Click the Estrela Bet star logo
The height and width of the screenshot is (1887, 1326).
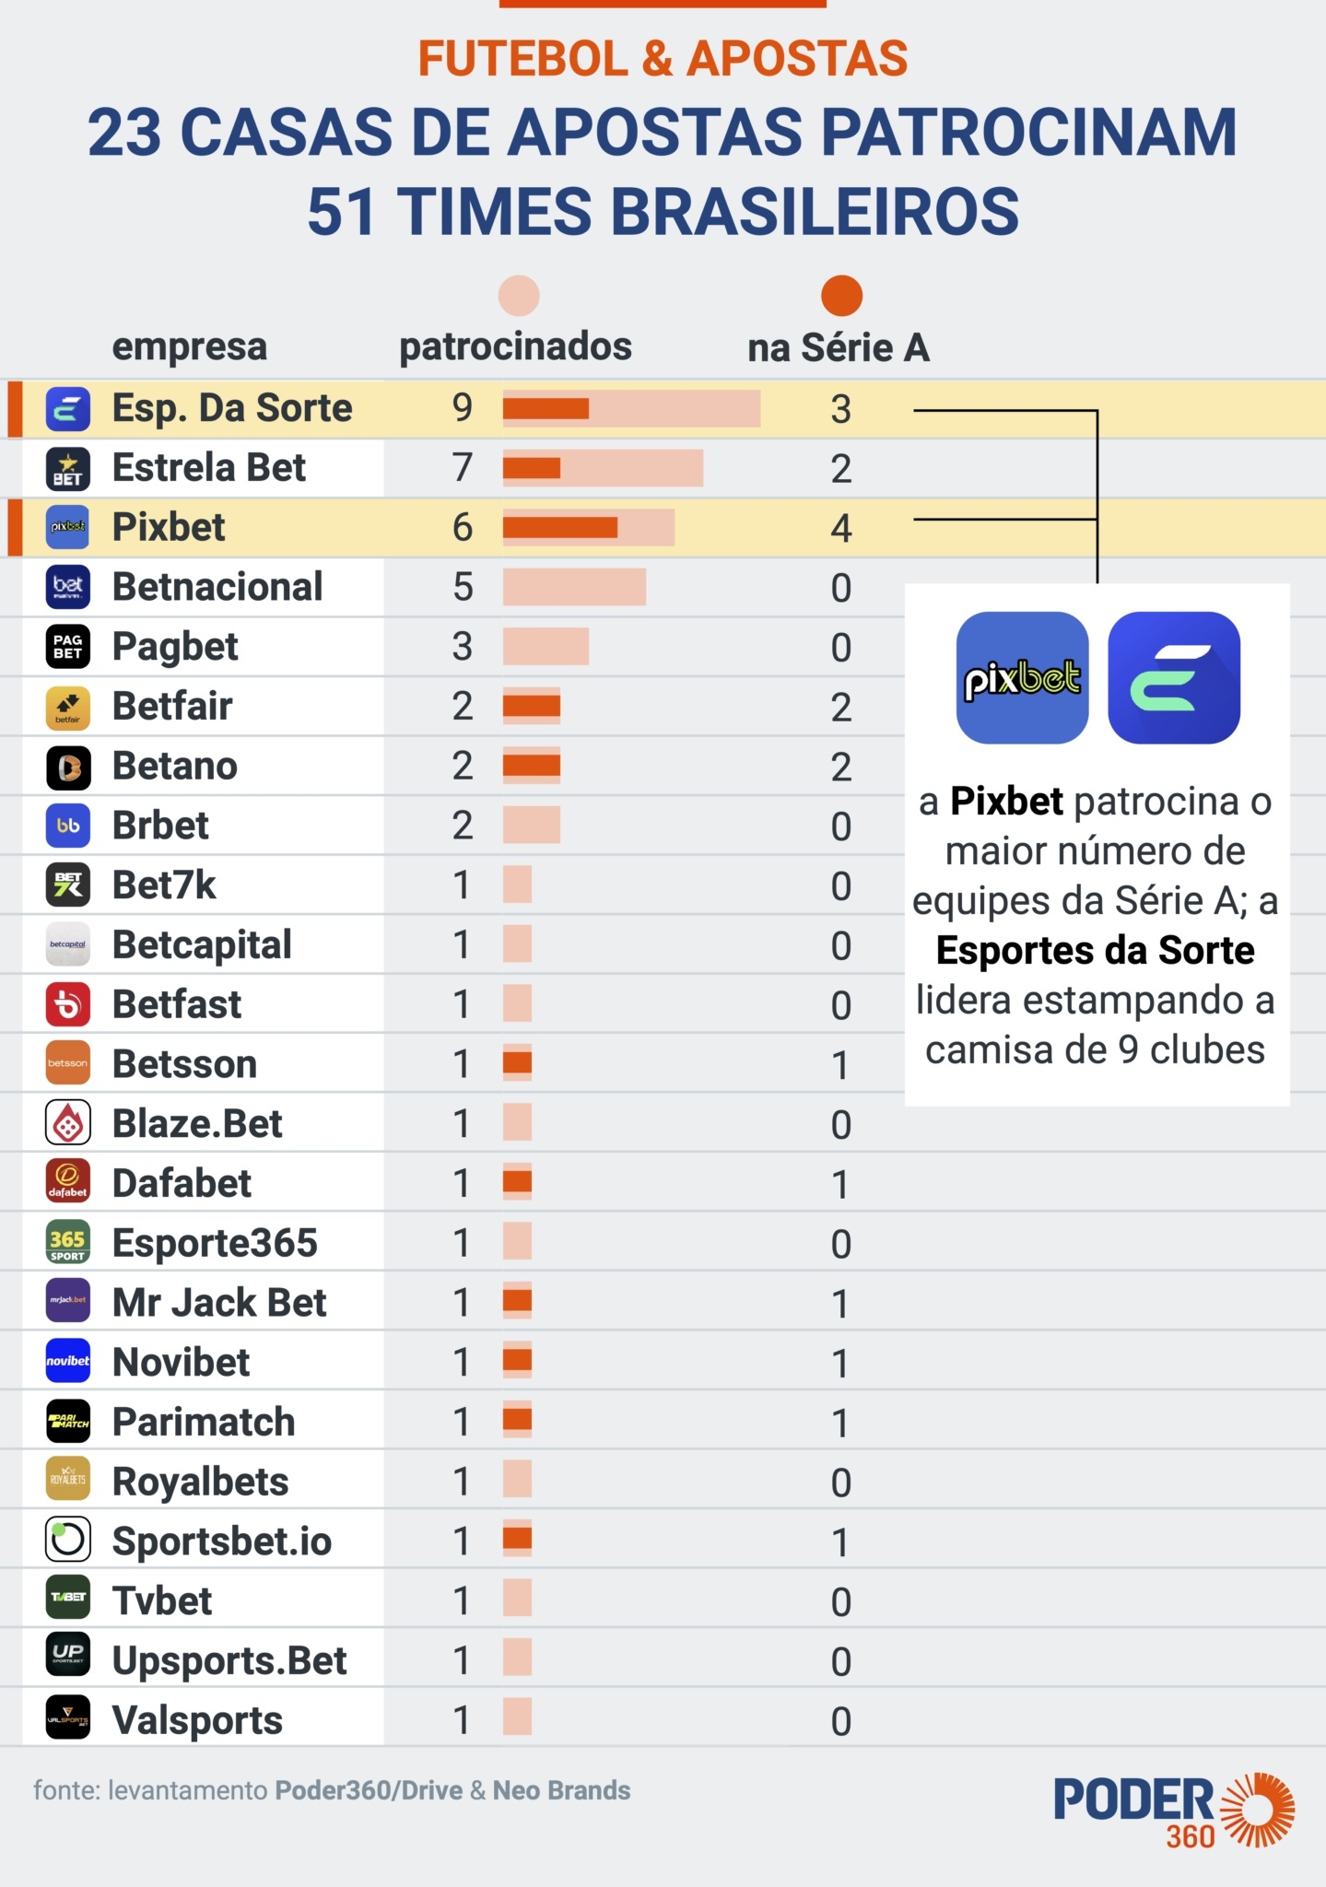(68, 468)
